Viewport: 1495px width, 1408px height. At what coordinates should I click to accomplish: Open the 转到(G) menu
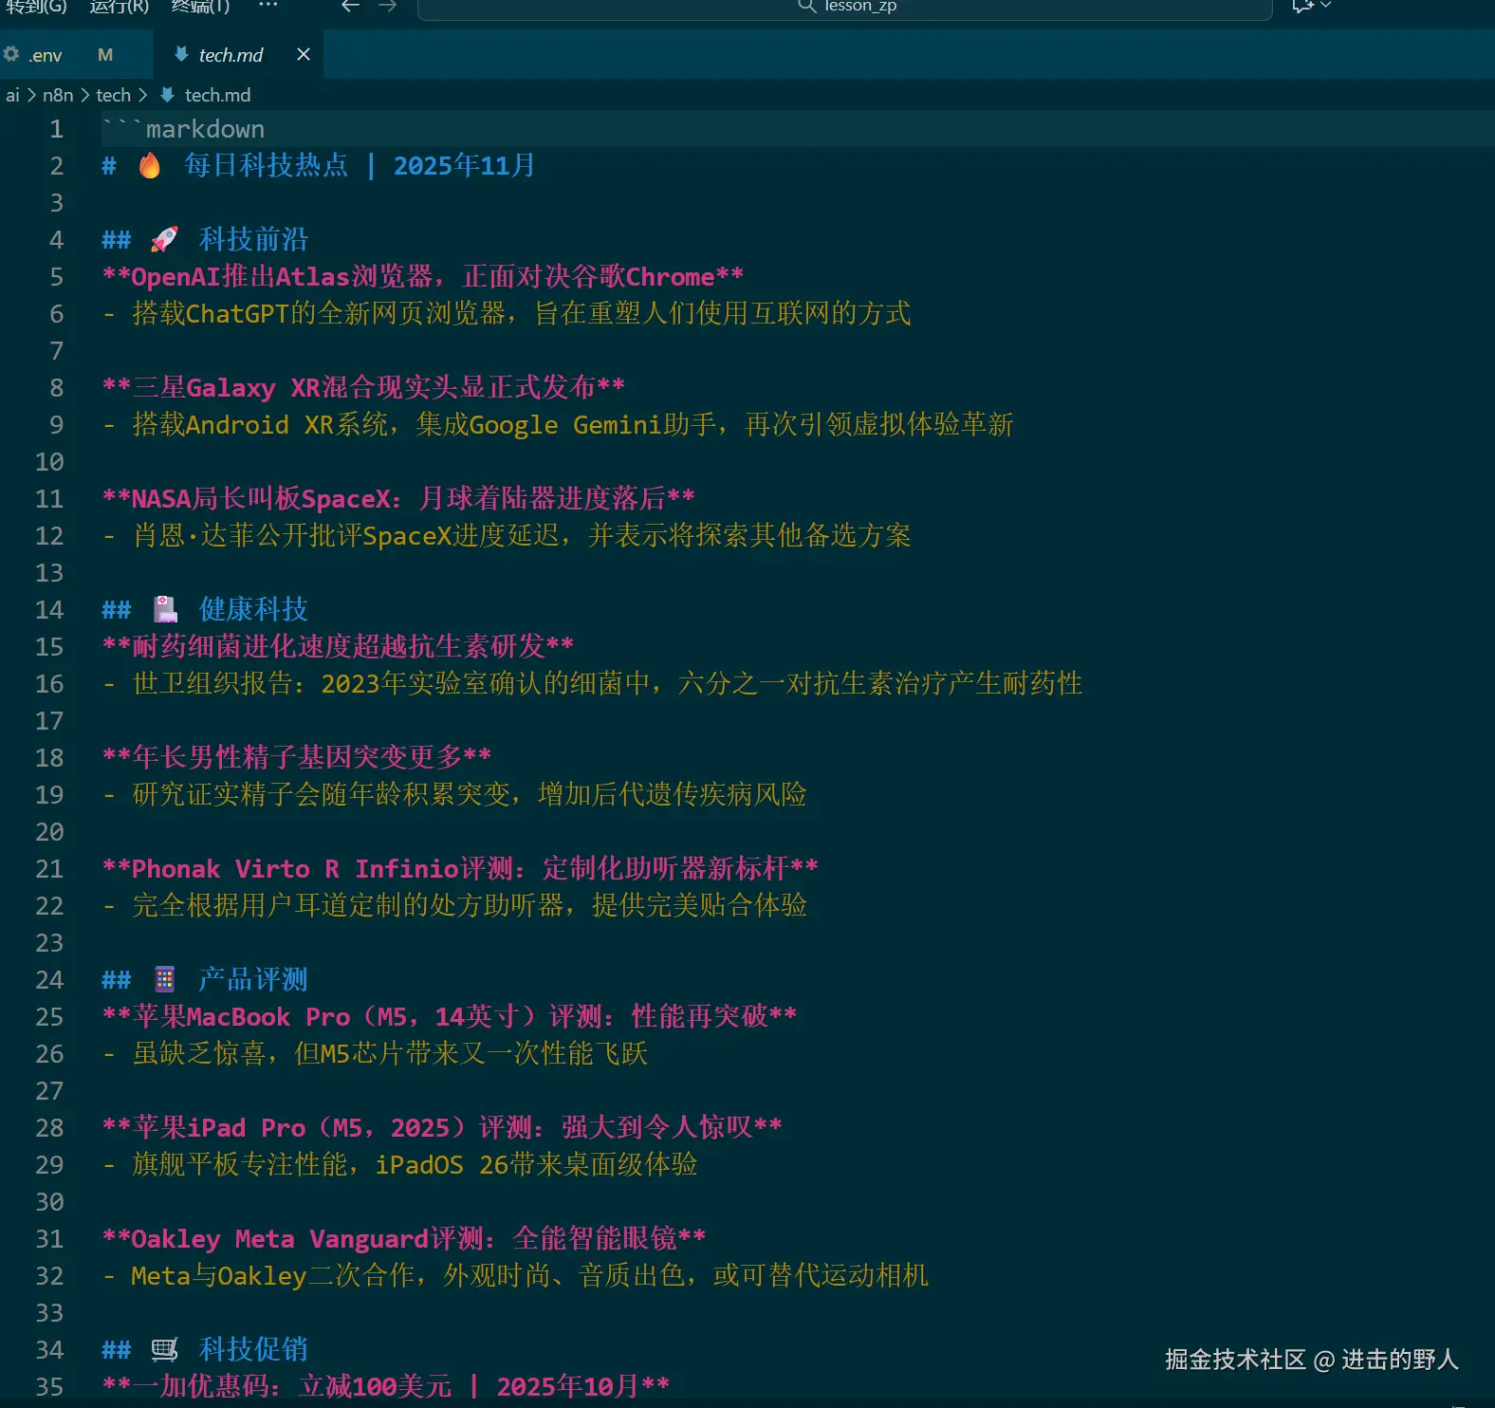click(x=36, y=6)
